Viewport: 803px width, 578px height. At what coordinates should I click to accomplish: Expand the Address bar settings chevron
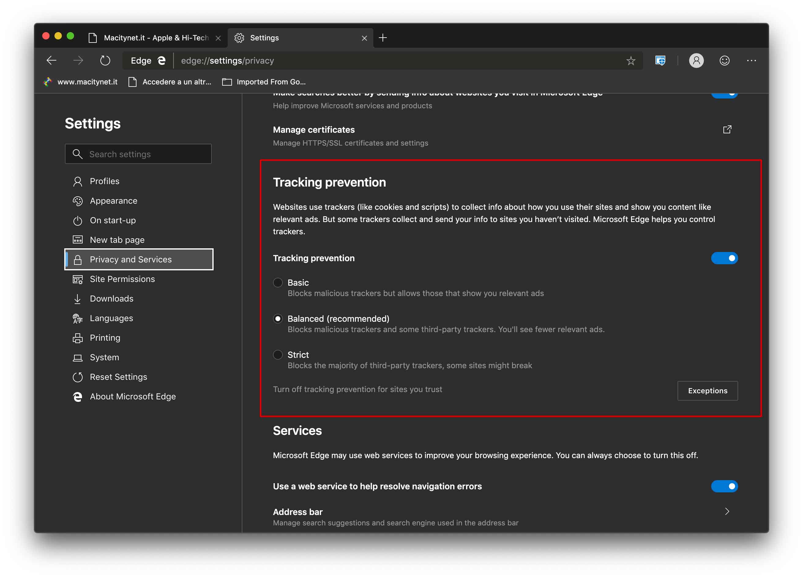[x=726, y=512]
